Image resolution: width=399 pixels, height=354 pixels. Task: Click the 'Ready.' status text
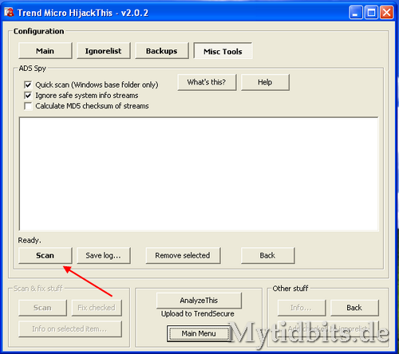30,240
